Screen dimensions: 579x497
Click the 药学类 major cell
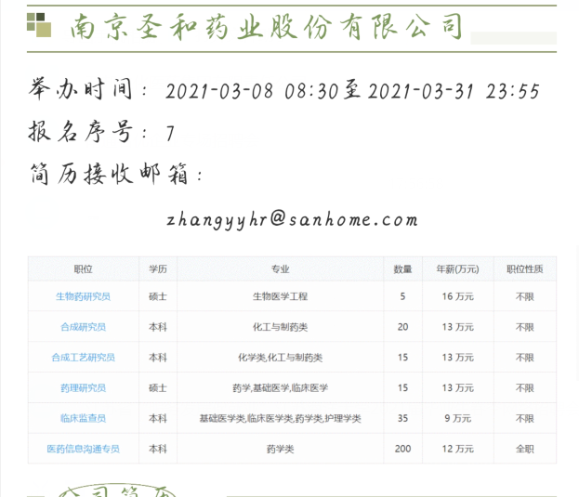coord(280,449)
